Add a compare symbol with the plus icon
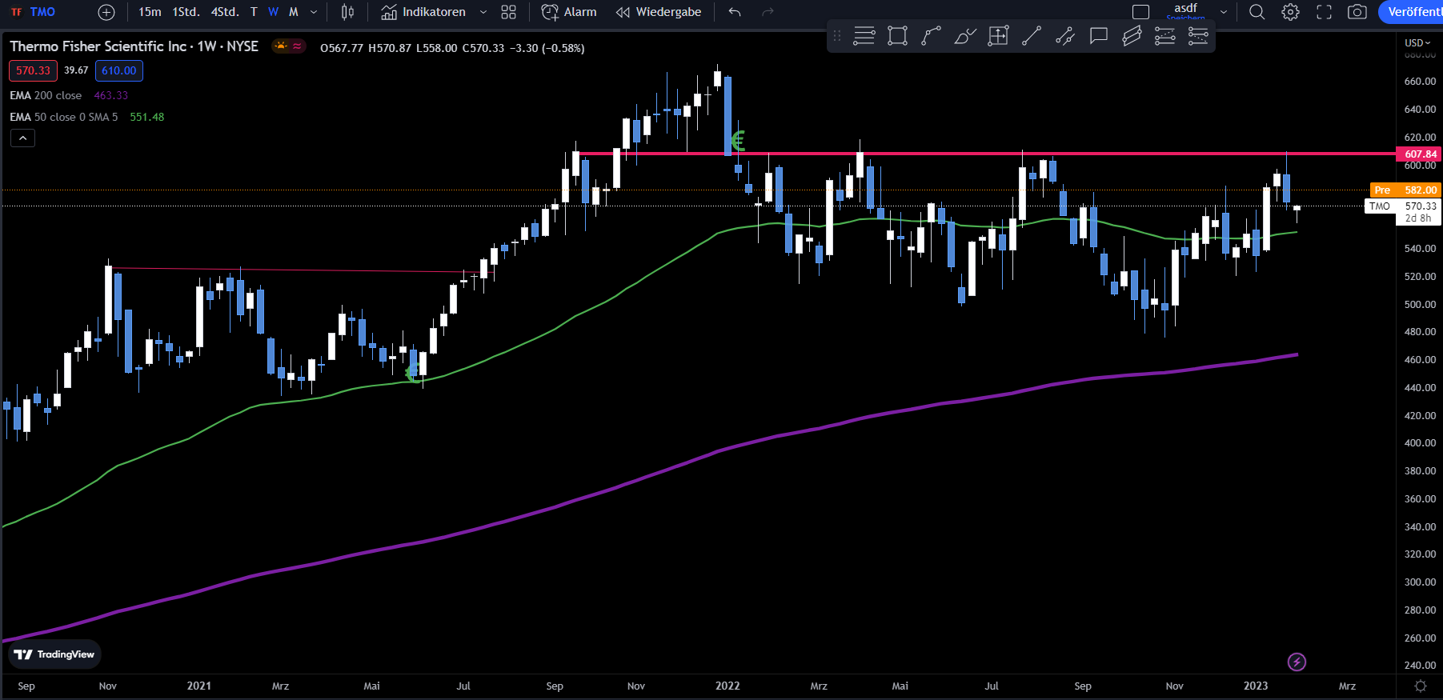 (106, 12)
